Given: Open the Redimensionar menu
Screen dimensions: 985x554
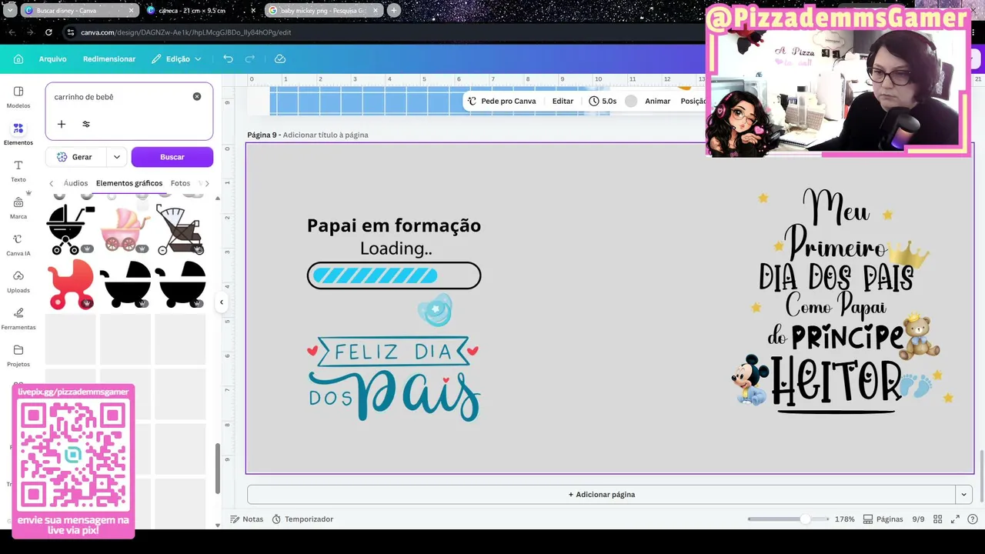Looking at the screenshot, I should [109, 59].
